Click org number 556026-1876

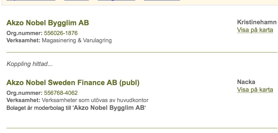click(61, 33)
